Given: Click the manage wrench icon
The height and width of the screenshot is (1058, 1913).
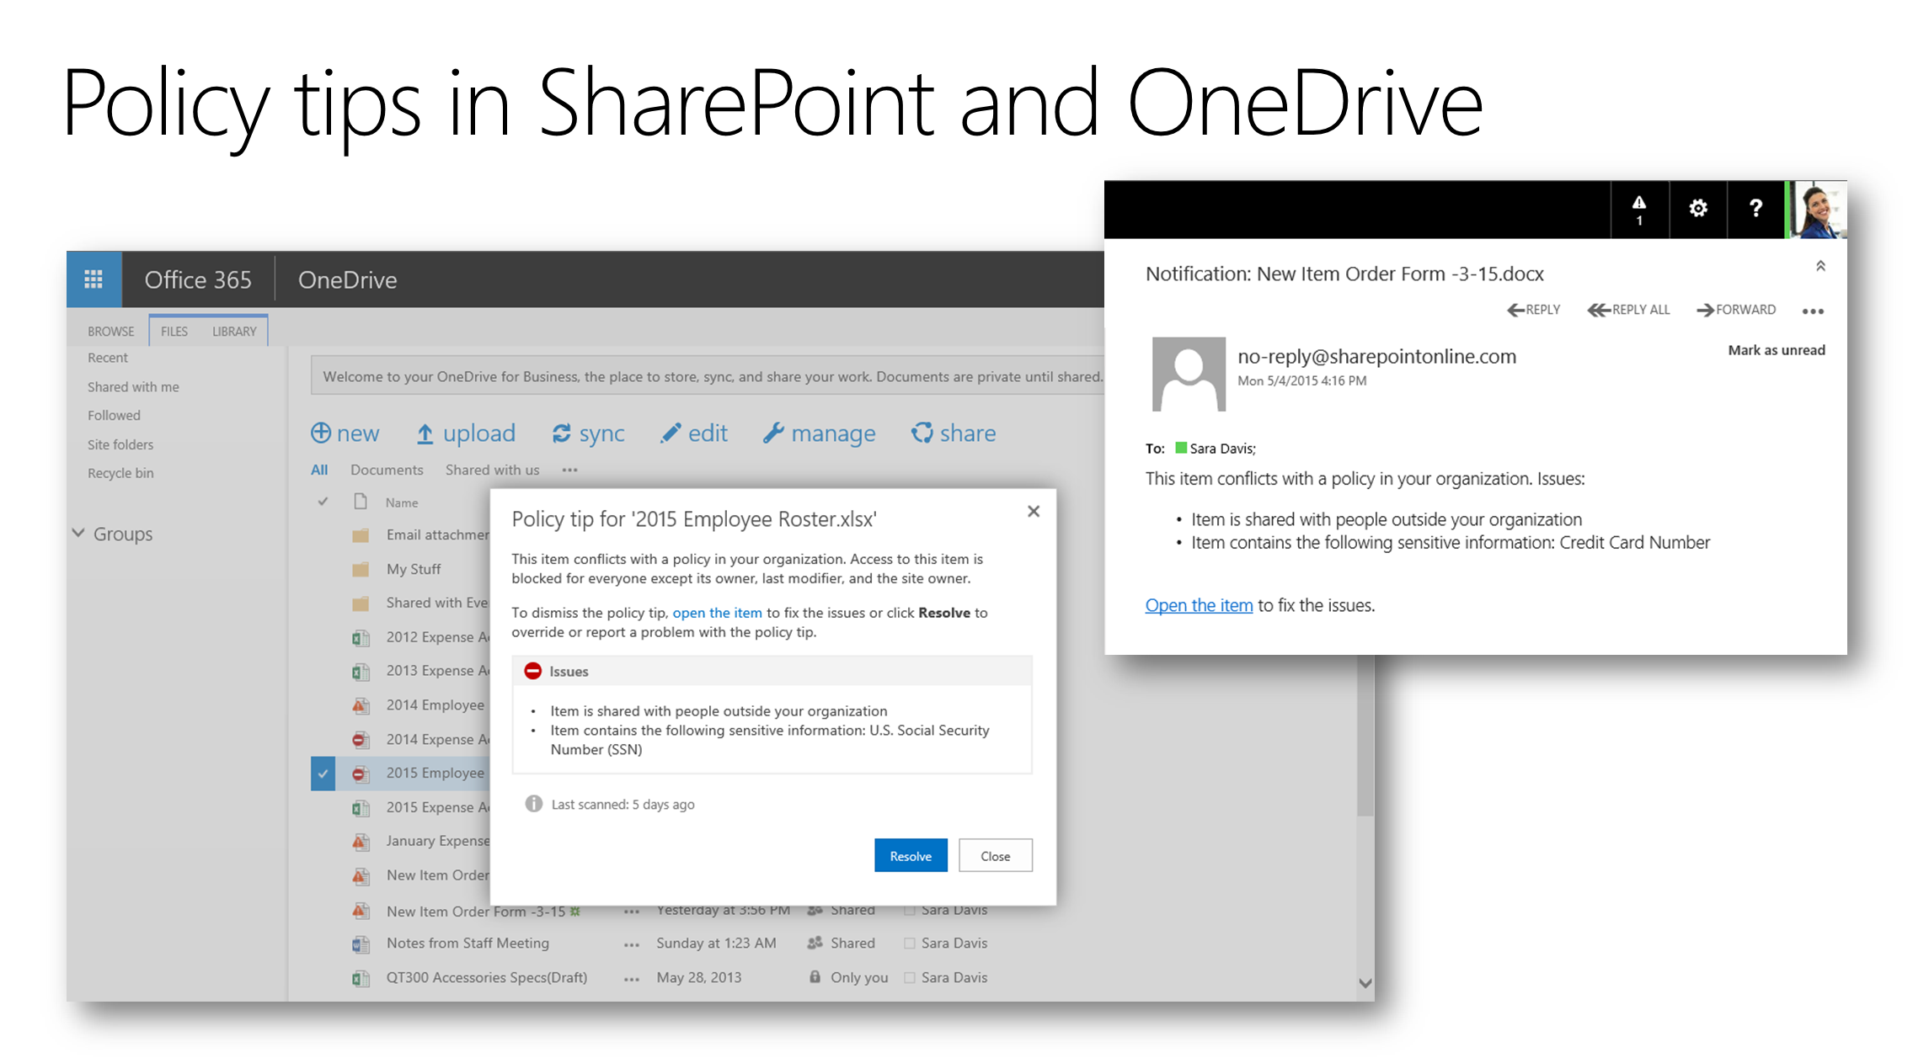Looking at the screenshot, I should (773, 433).
